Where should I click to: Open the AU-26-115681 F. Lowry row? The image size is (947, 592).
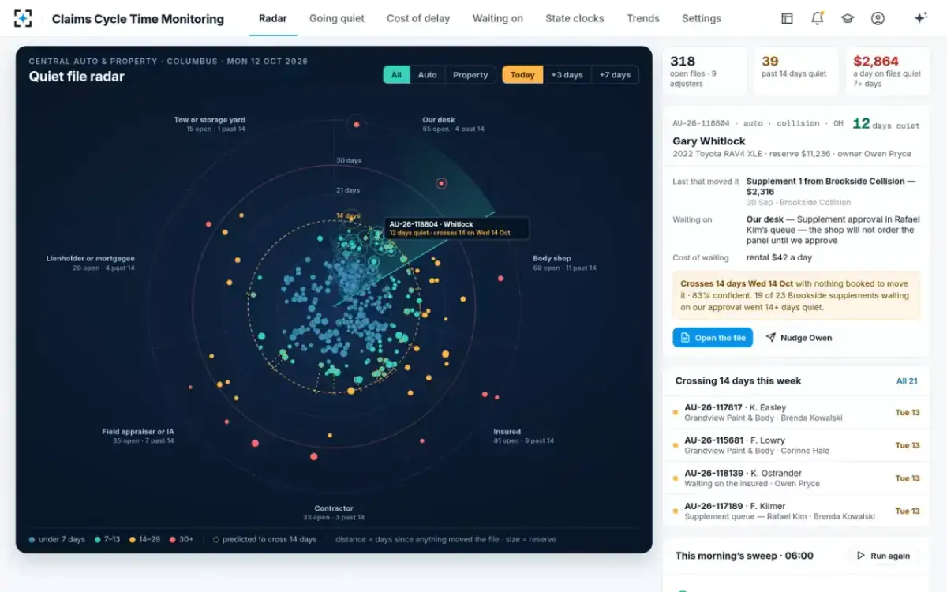(795, 445)
